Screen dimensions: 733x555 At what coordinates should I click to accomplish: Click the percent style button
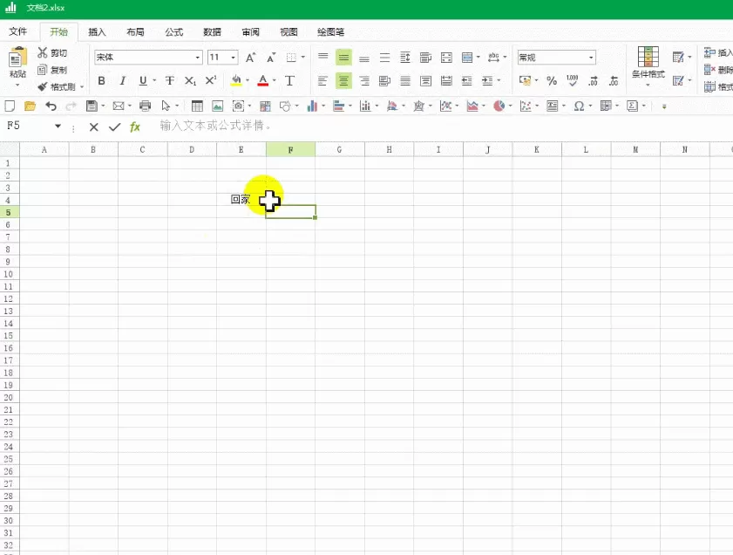[x=552, y=81]
